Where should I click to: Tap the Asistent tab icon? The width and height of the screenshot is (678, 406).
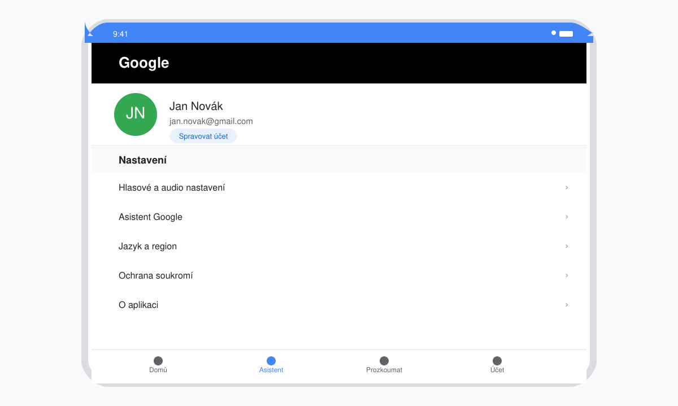click(271, 361)
